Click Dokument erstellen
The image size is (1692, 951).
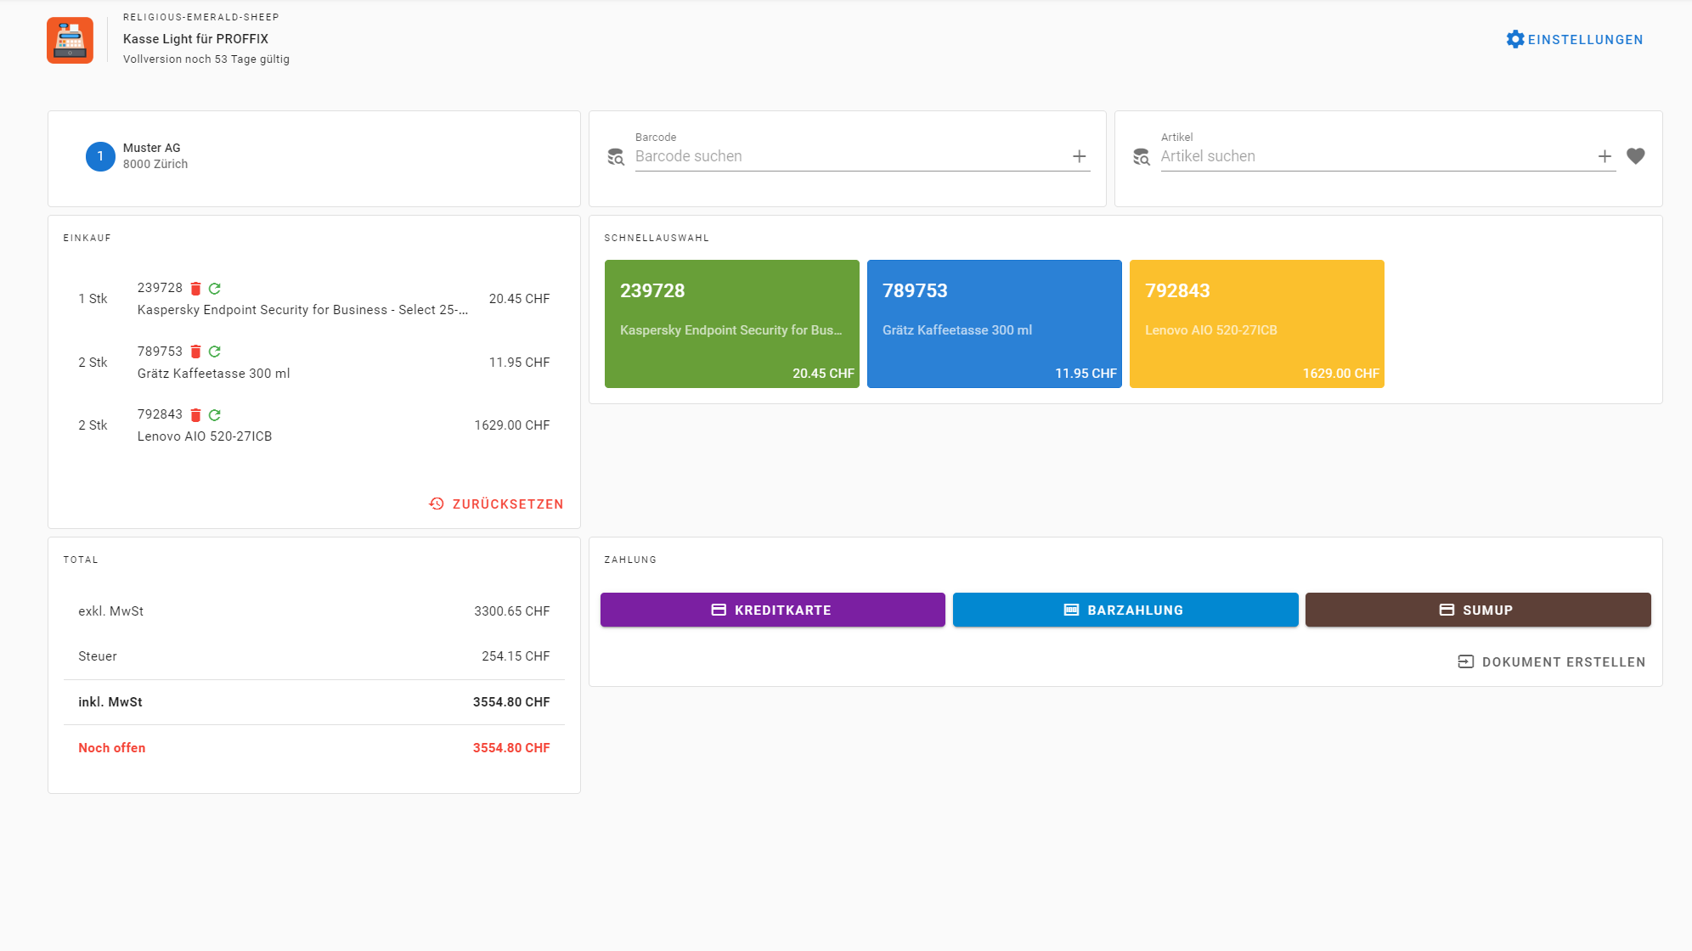[x=1551, y=662]
